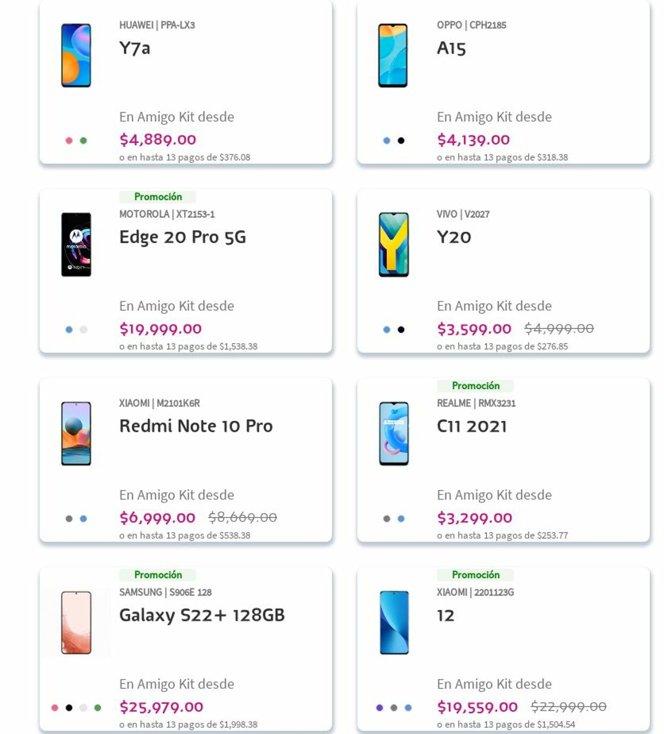Click the Promoción badge on Edge 20 Pro 5G
664x734 pixels.
[158, 197]
